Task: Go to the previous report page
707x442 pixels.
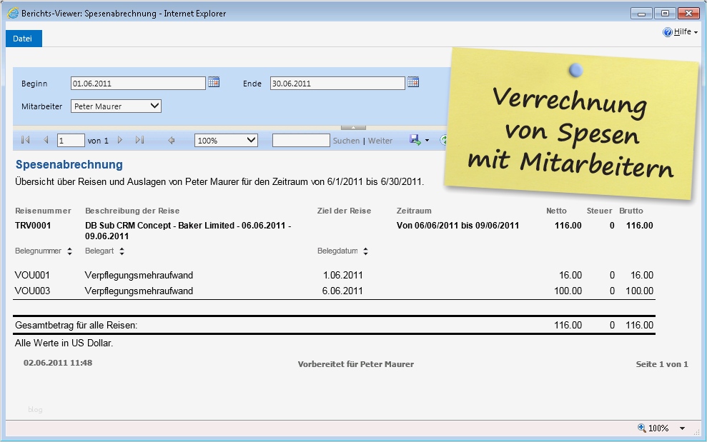Action: [47, 140]
